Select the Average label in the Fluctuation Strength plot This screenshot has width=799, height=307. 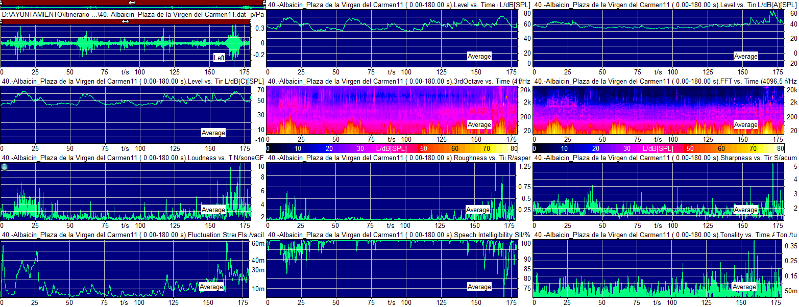click(x=211, y=287)
